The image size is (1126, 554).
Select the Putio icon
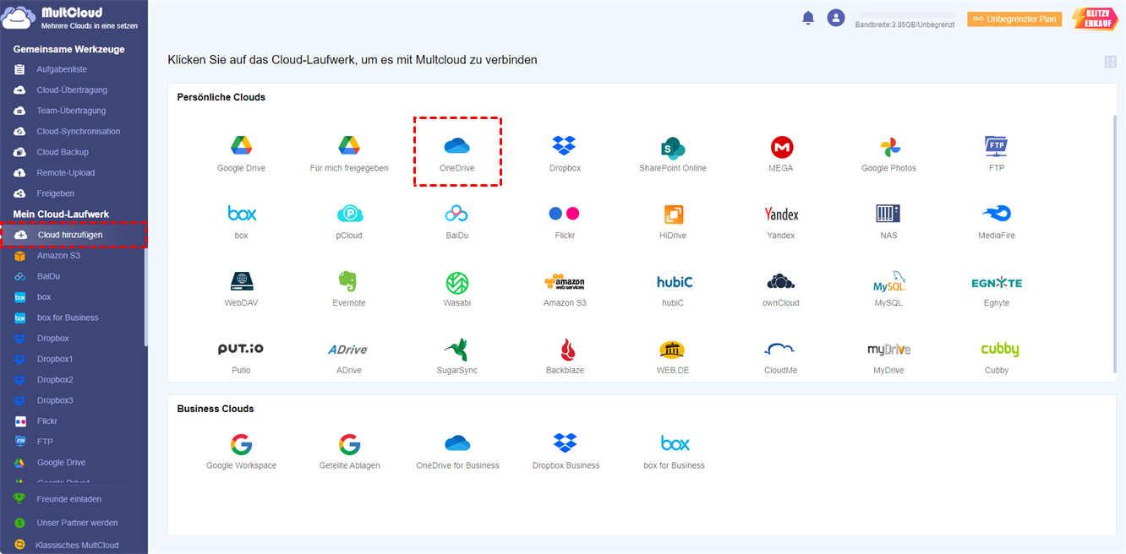241,349
